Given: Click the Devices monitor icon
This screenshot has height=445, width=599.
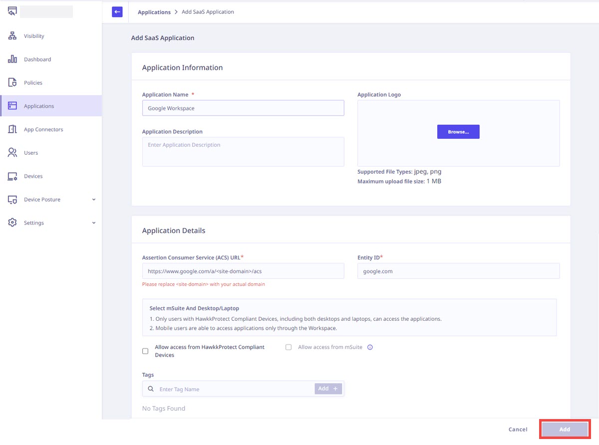Looking at the screenshot, I should tap(12, 176).
